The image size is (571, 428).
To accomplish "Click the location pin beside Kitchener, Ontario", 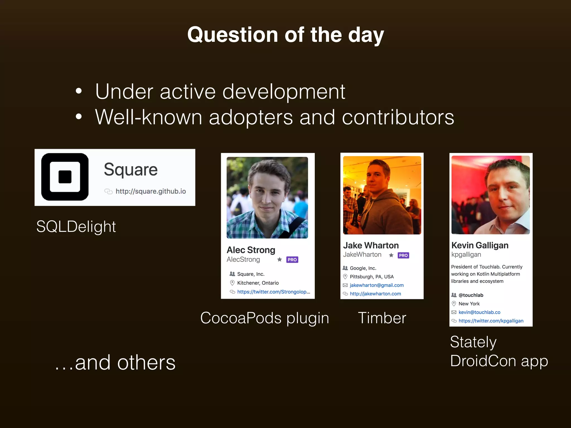I will pyautogui.click(x=232, y=283).
